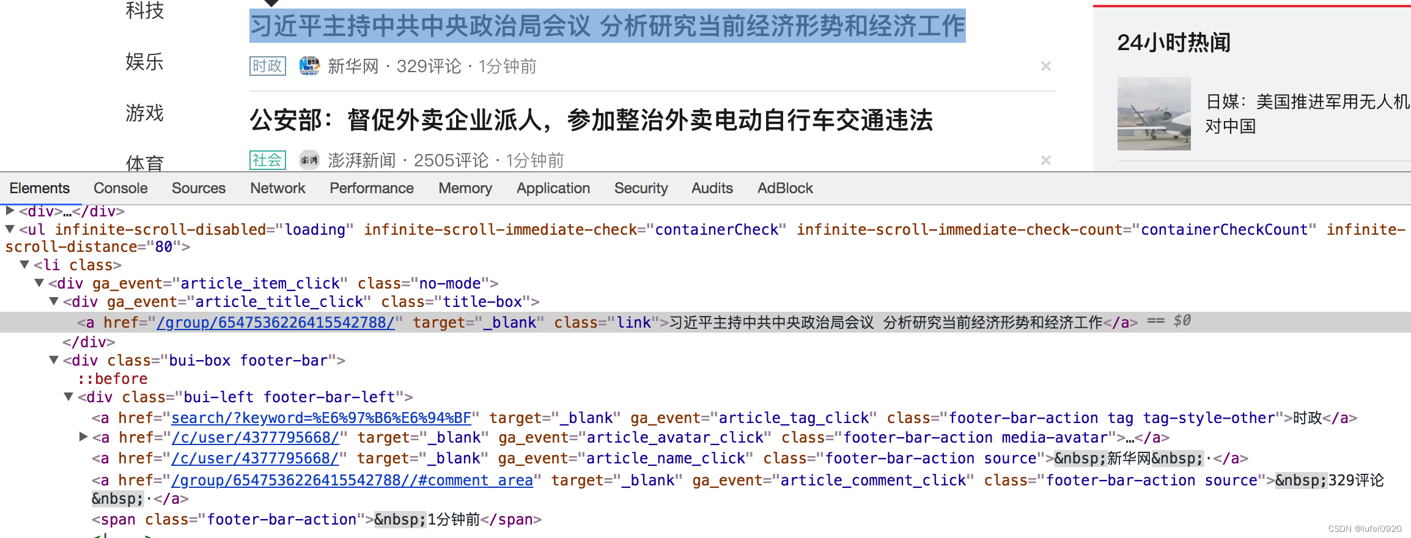Image resolution: width=1411 pixels, height=538 pixels.
Task: Click the "containerCheckCount" attribute value
Action: coord(1224,229)
